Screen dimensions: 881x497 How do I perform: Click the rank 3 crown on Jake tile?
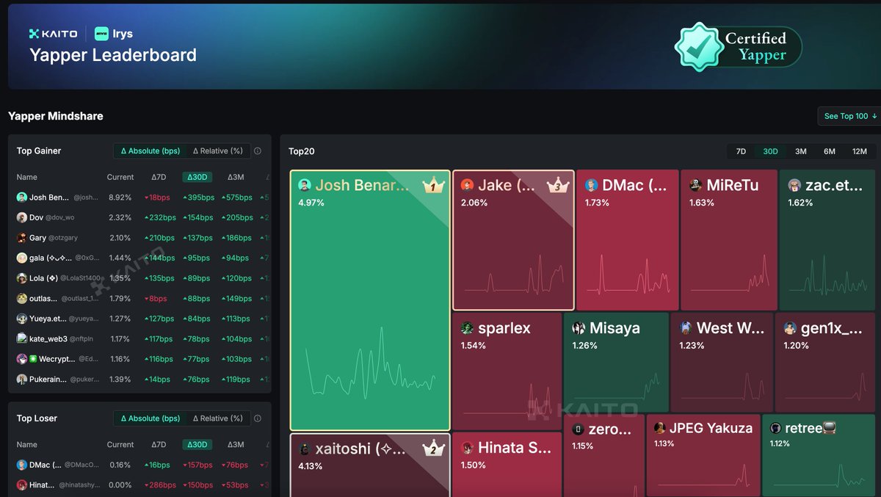pos(559,185)
